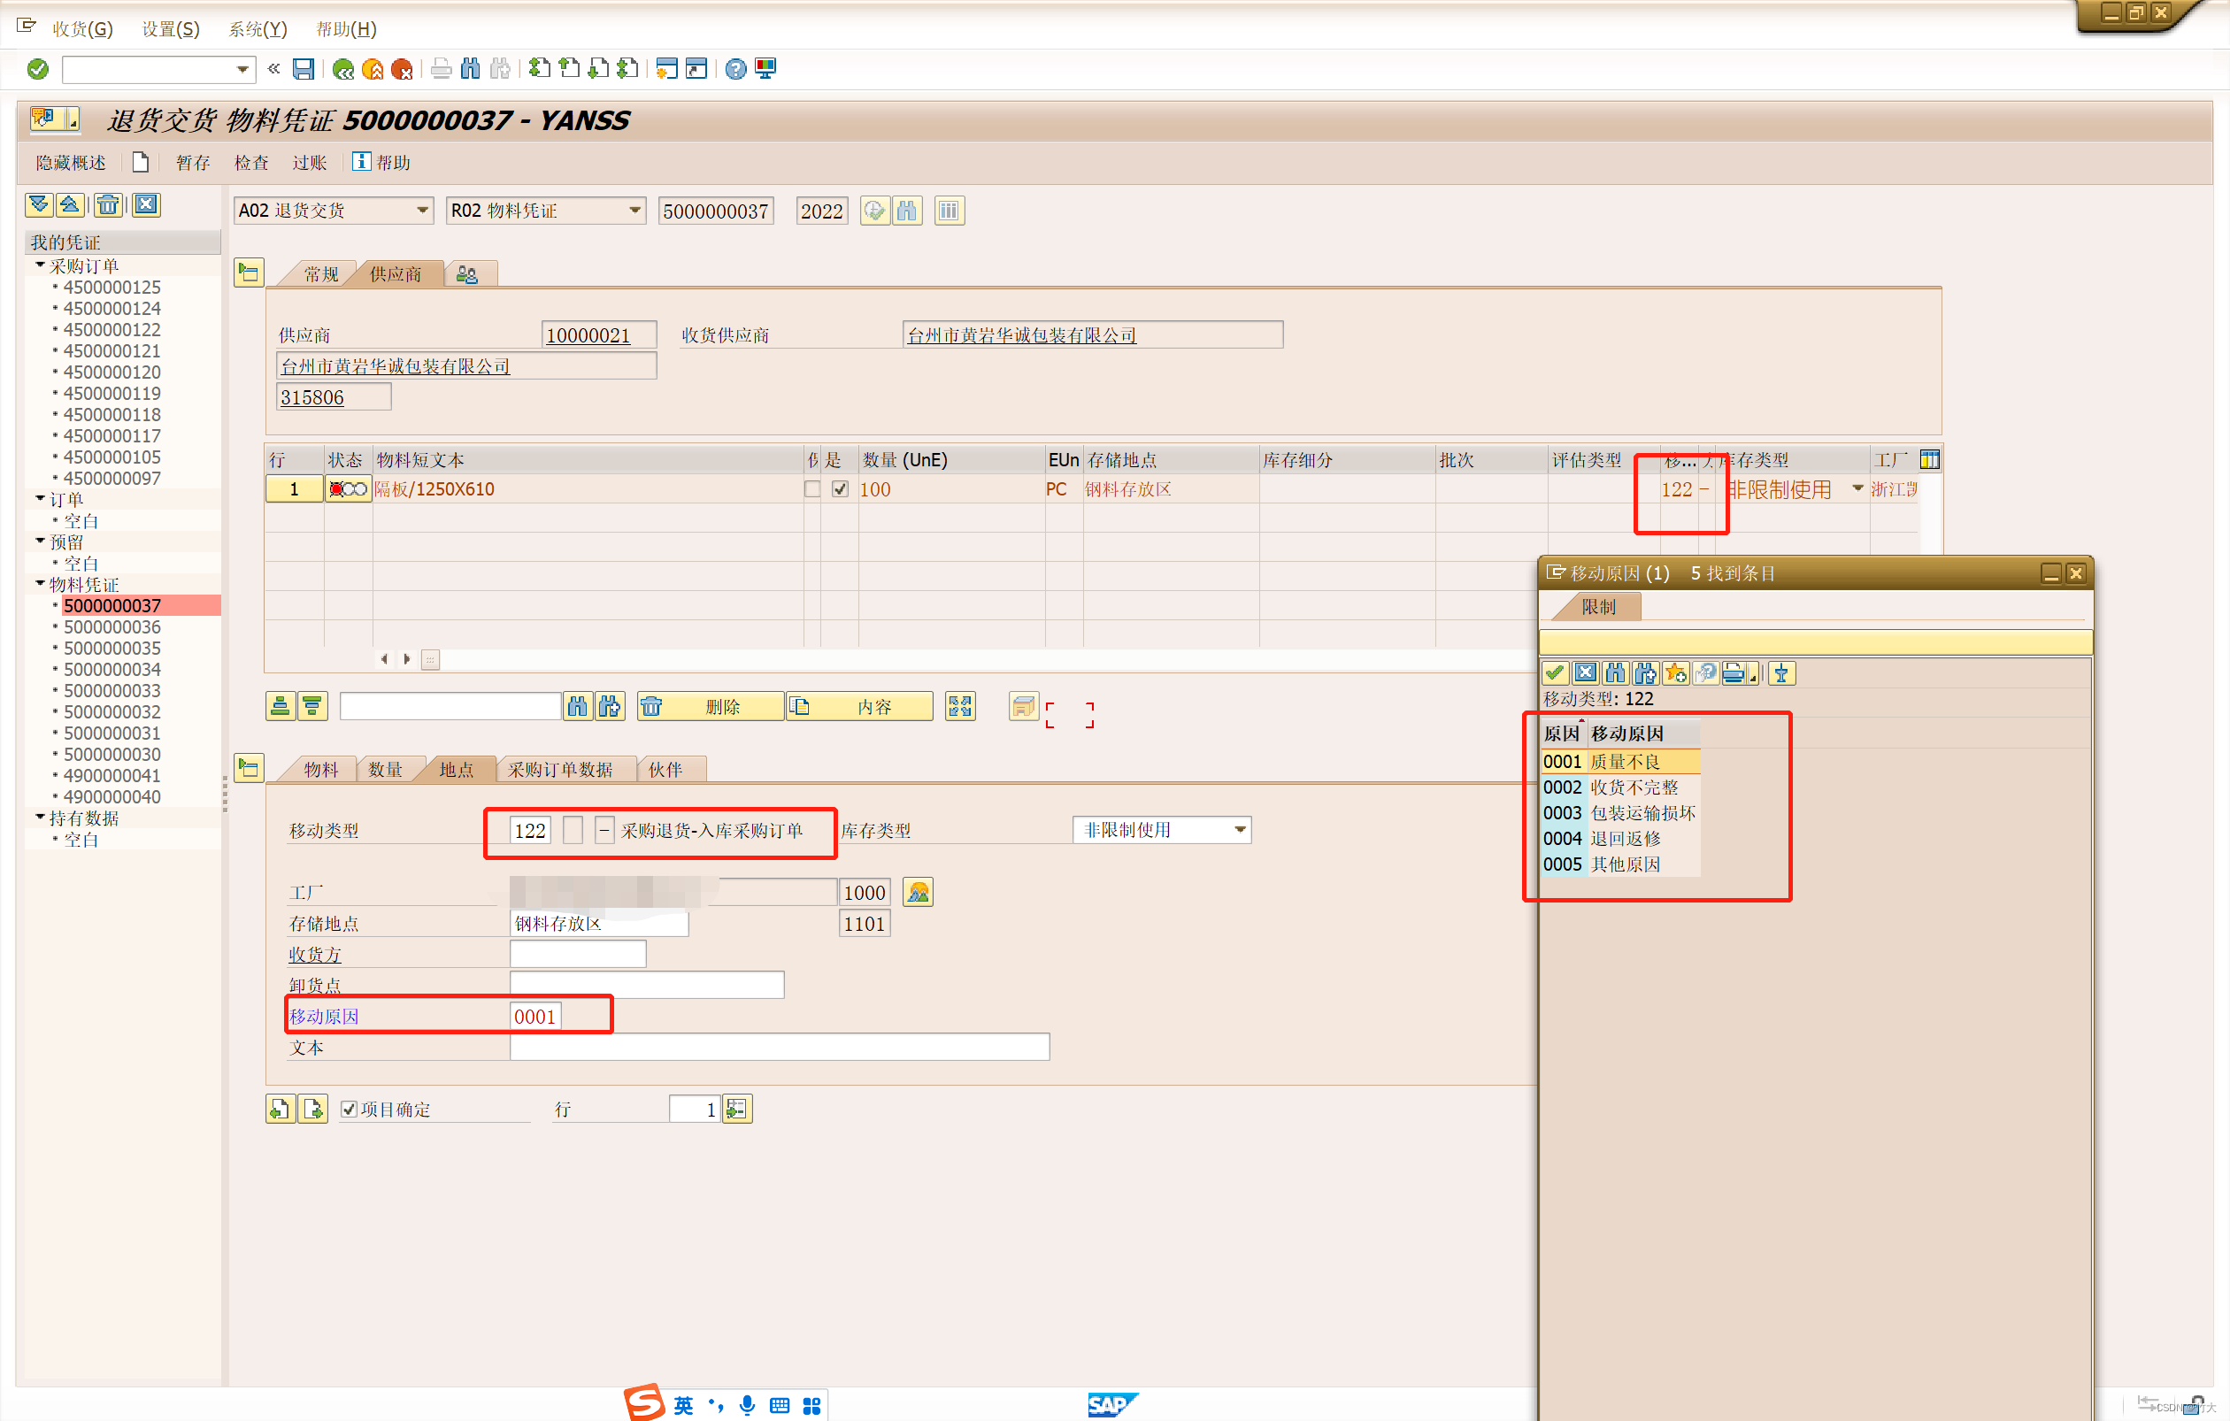Image resolution: width=2230 pixels, height=1421 pixels.
Task: Click the 过账 post button
Action: point(310,163)
